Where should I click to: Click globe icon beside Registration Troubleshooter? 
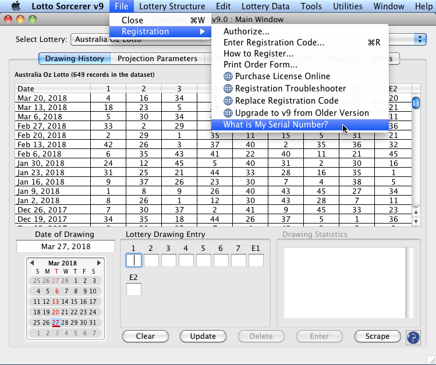pyautogui.click(x=228, y=88)
